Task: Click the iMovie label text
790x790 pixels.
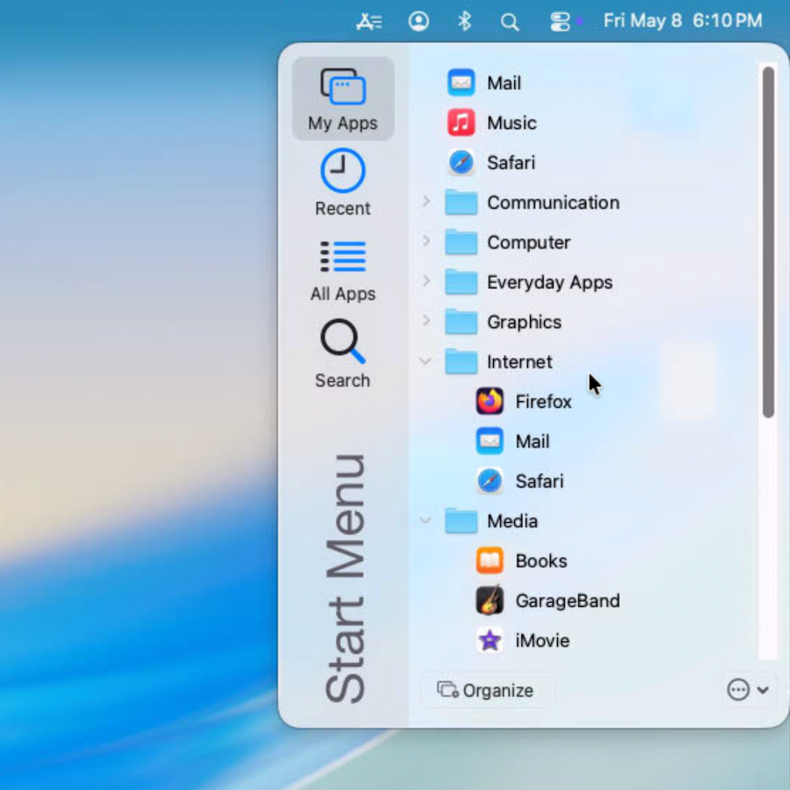Action: tap(542, 641)
